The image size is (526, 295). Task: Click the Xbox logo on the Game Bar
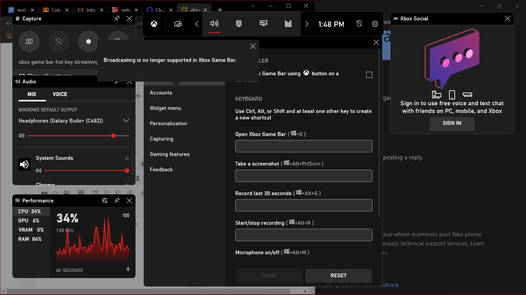tap(154, 24)
